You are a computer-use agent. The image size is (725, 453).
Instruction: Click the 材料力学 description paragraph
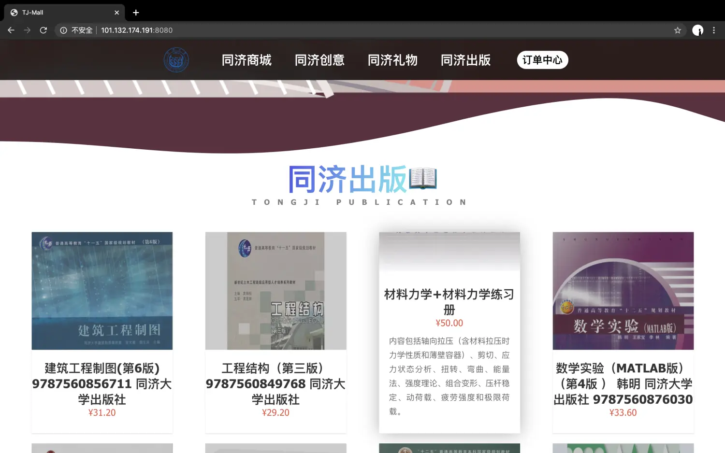(x=449, y=376)
